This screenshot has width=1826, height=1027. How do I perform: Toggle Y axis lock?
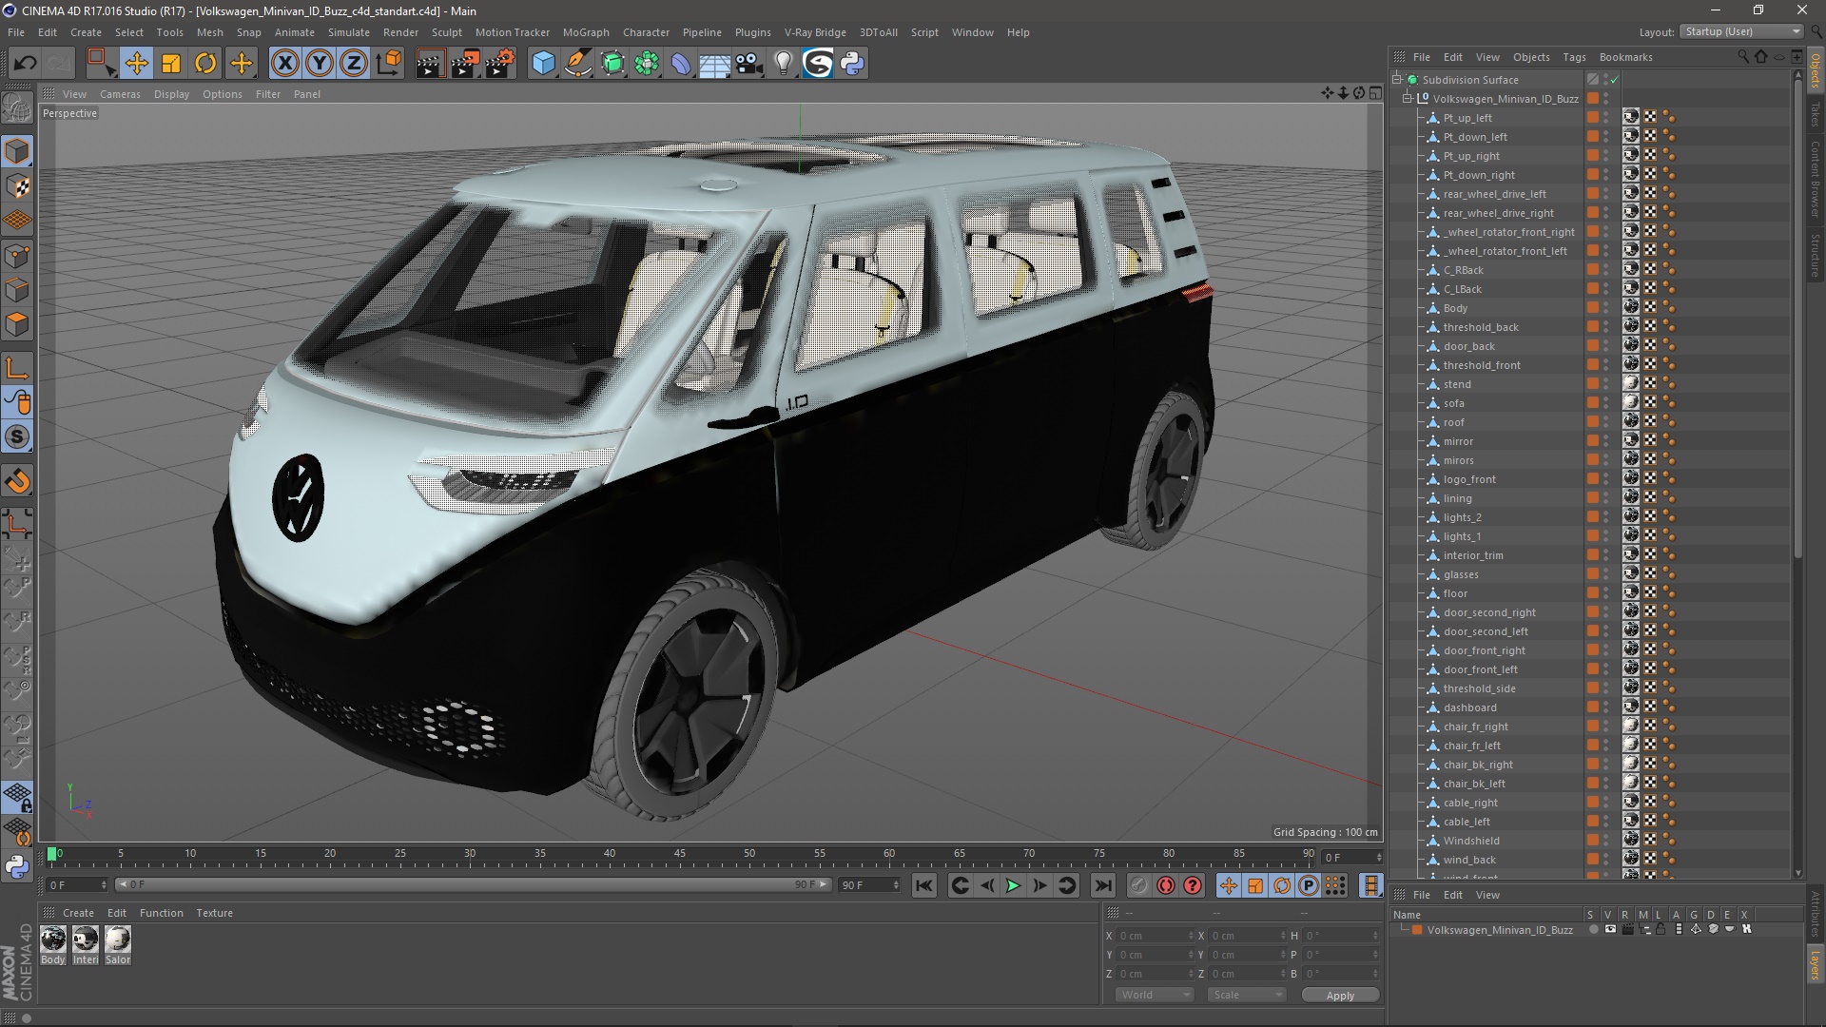[320, 64]
